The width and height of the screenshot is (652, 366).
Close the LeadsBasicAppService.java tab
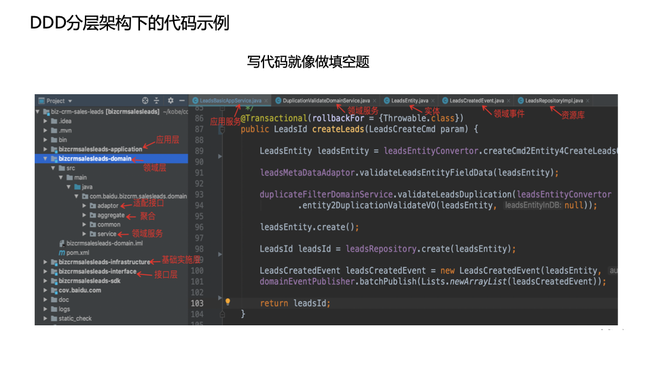pos(267,101)
